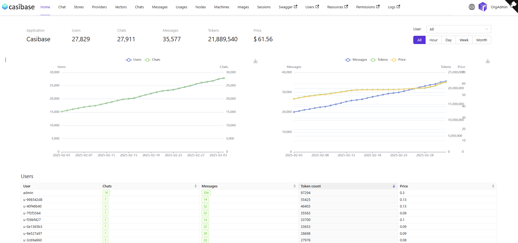Open the Providers menu item
Viewport: 518px width, 243px height.
(99, 7)
